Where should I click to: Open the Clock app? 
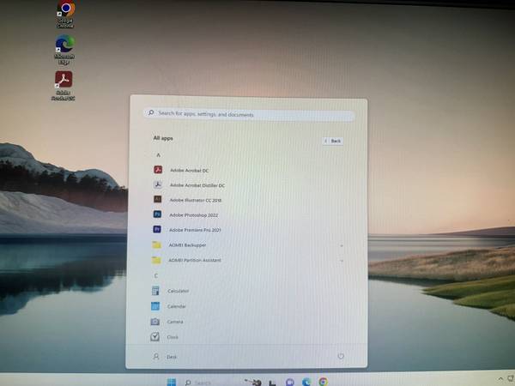coord(173,337)
